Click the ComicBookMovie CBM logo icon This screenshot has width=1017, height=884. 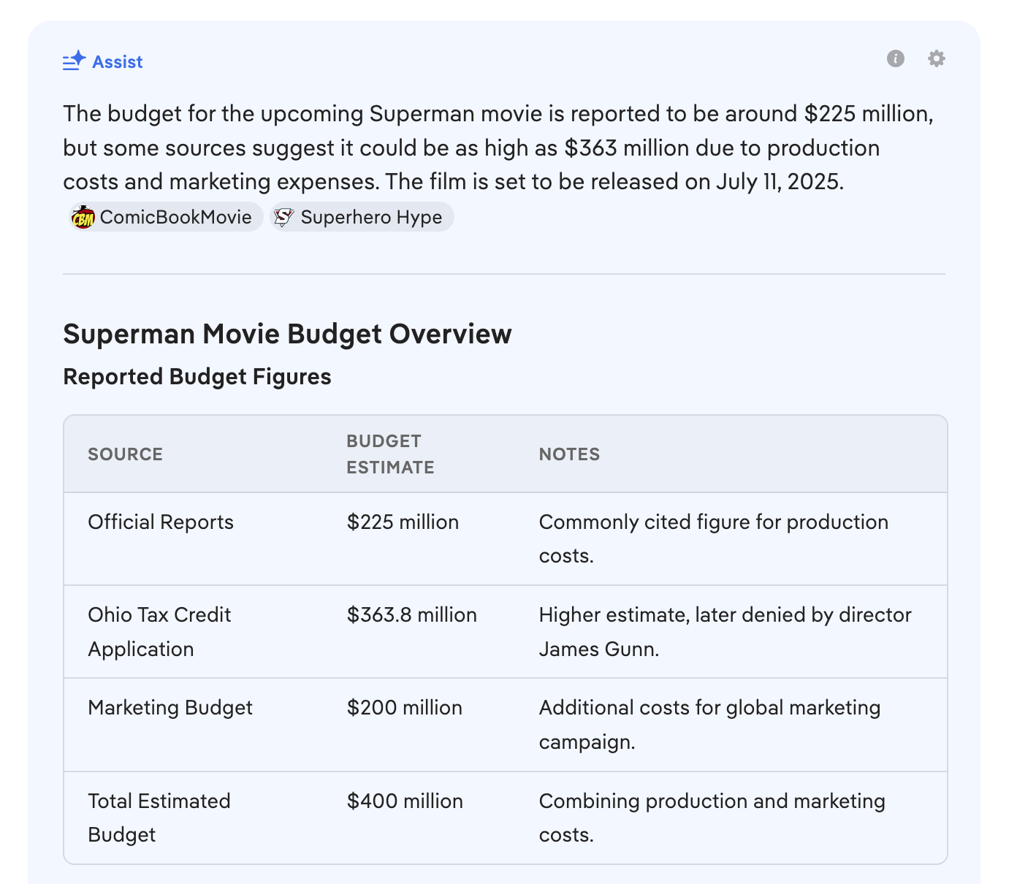pyautogui.click(x=83, y=217)
